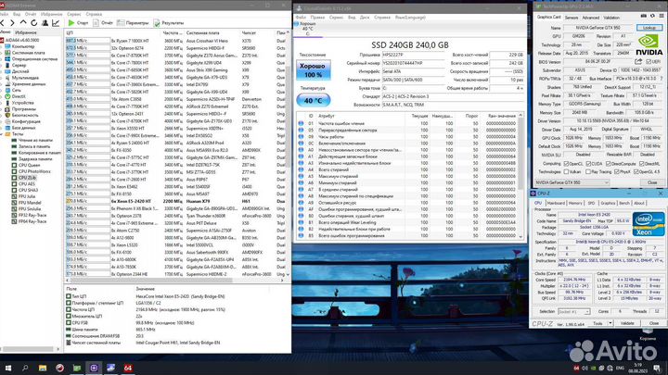Viewport: 668px width, 375px height.
Task: Select Дисплей node in AIDA64 tree
Action: click(x=17, y=71)
